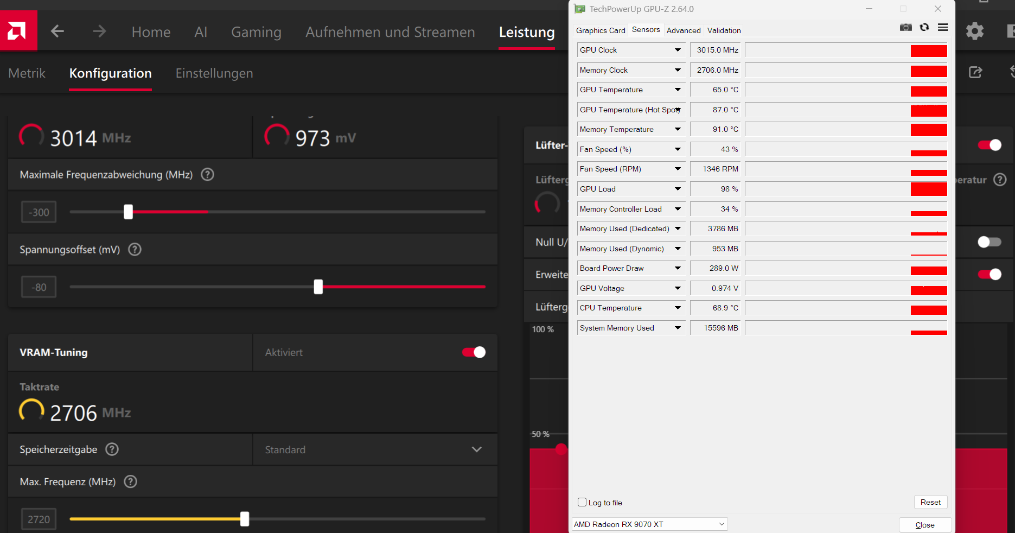Show help for Speicherzeitgabe
The image size is (1015, 533).
[112, 449]
